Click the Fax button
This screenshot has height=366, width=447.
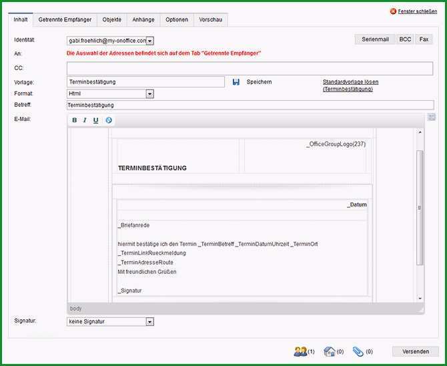(x=424, y=39)
